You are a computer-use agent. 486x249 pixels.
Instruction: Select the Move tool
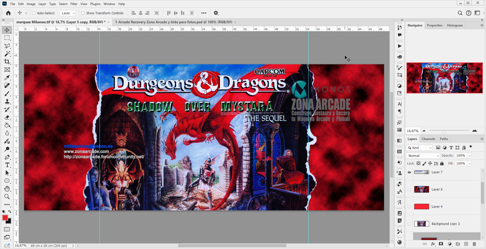click(7, 30)
